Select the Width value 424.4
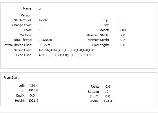The height and width of the screenshot is (113, 158). tap(108, 101)
